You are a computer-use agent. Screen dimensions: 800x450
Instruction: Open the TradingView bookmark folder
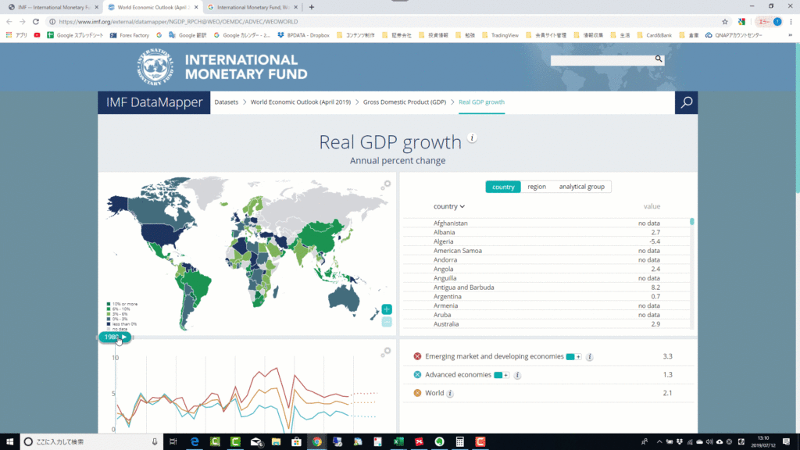click(500, 35)
